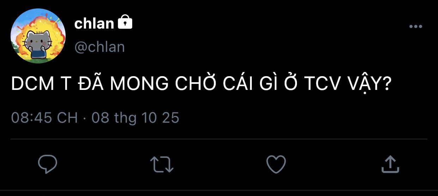
Task: Tap the share upload arrow icon
Action: coord(390,164)
